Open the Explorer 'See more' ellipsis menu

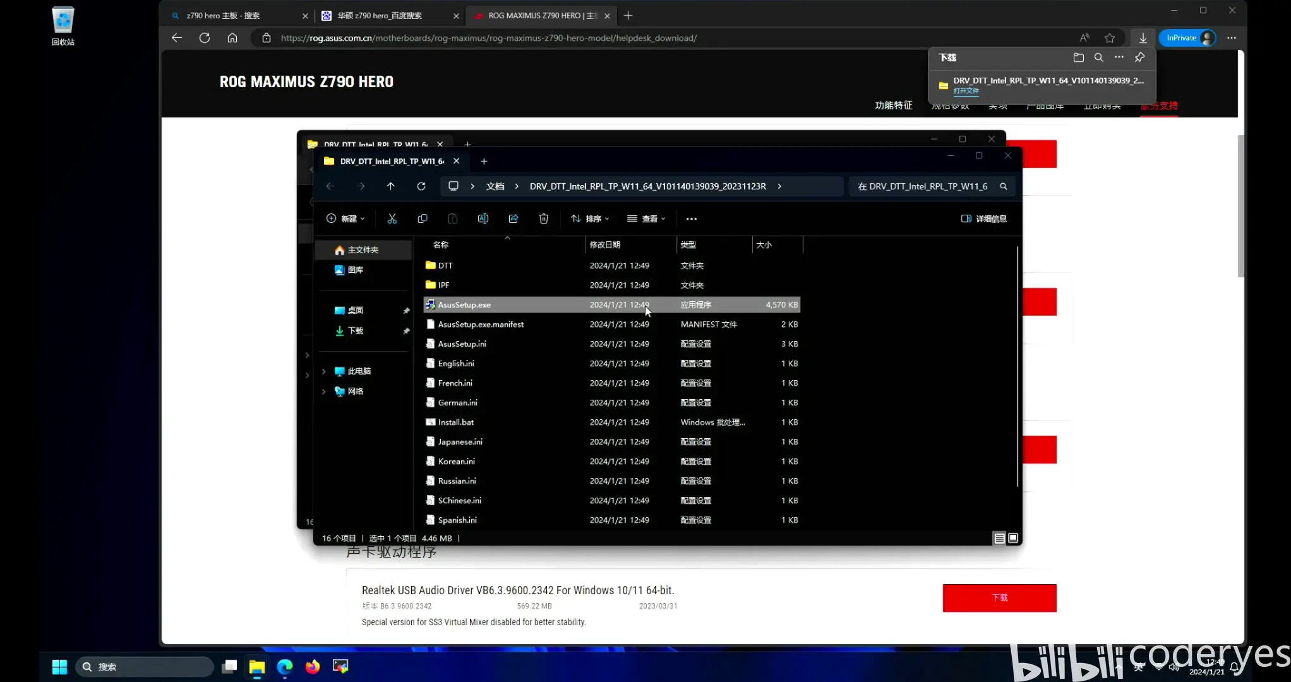click(692, 218)
